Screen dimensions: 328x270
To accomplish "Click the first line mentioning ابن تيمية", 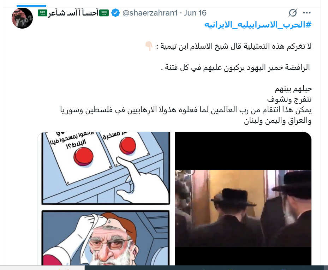I will point(234,46).
